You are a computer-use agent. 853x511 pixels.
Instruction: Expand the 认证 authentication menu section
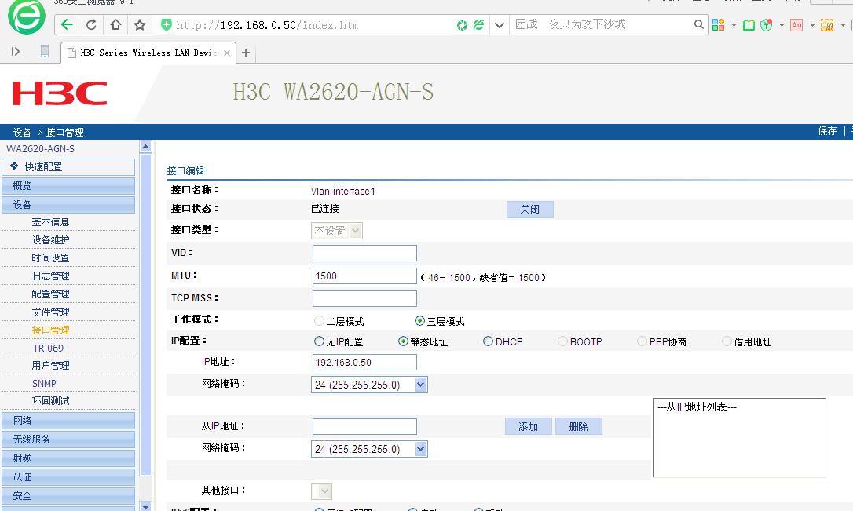(x=68, y=477)
